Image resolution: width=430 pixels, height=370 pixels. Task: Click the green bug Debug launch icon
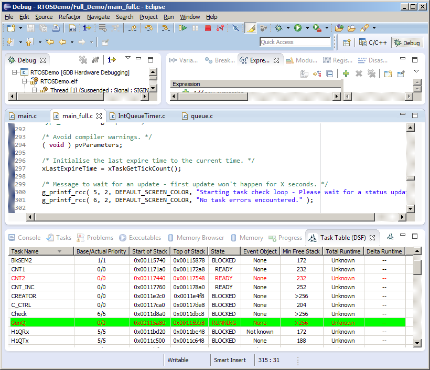coord(278,28)
